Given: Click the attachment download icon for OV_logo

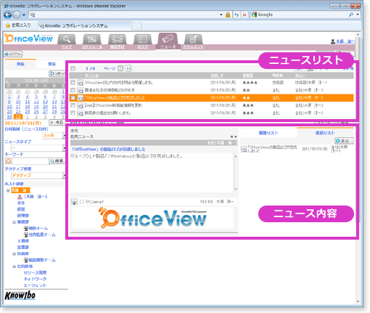Looking at the screenshot, I should 75,201.
